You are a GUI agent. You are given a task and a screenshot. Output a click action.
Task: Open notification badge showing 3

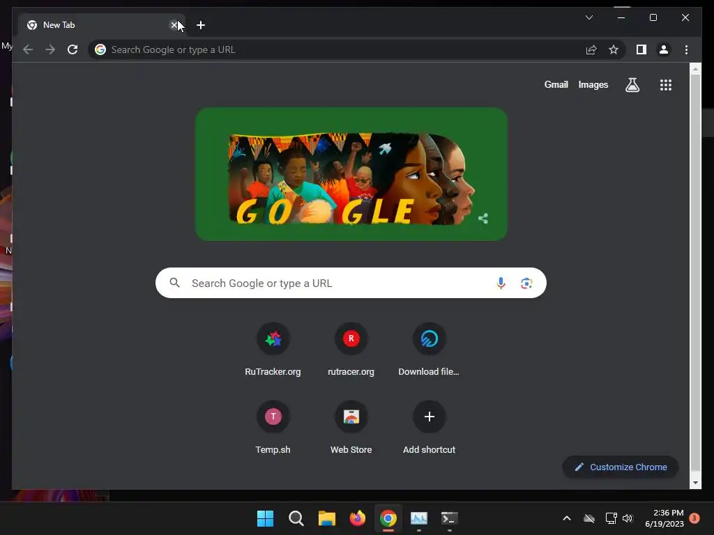694,518
